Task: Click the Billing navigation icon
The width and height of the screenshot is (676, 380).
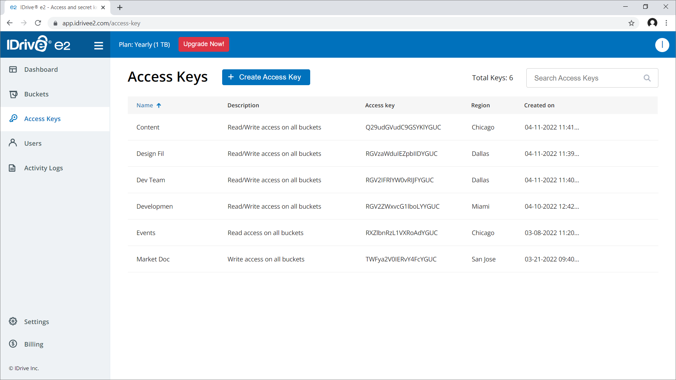Action: 13,344
